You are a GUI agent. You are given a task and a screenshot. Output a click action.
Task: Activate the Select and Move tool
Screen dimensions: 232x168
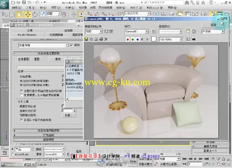pyautogui.click(x=28, y=14)
